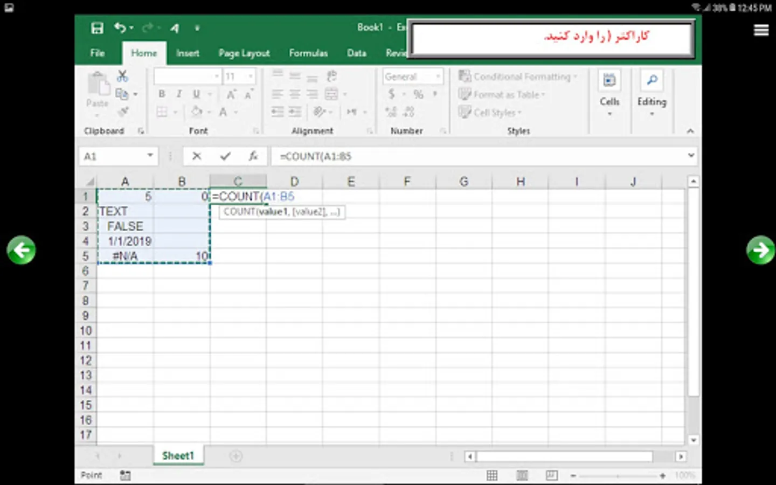Image resolution: width=776 pixels, height=485 pixels.
Task: Switch to Page Break Preview view
Action: coord(551,475)
